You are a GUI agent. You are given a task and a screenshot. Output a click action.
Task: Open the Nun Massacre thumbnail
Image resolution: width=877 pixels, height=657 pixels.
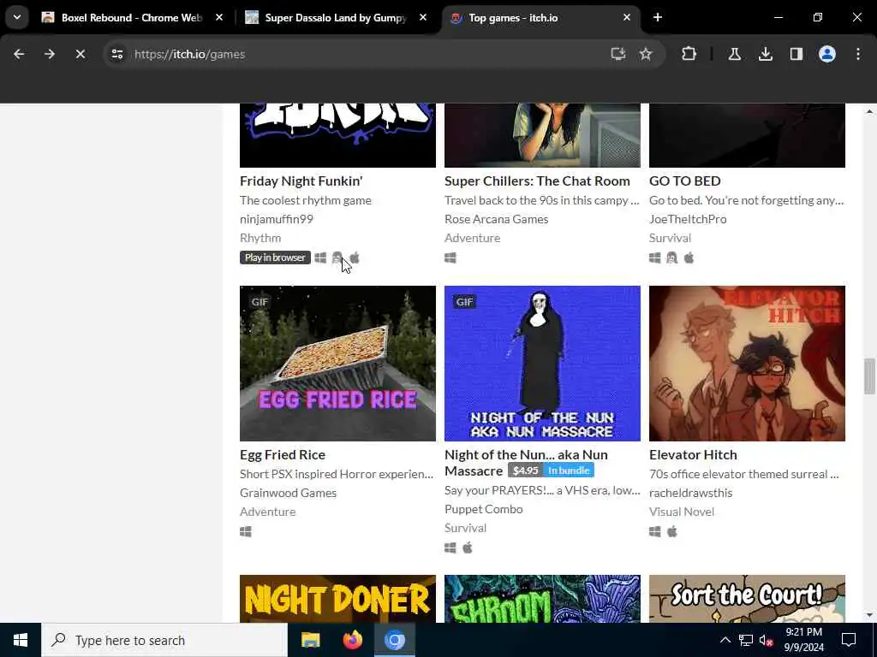pos(542,363)
